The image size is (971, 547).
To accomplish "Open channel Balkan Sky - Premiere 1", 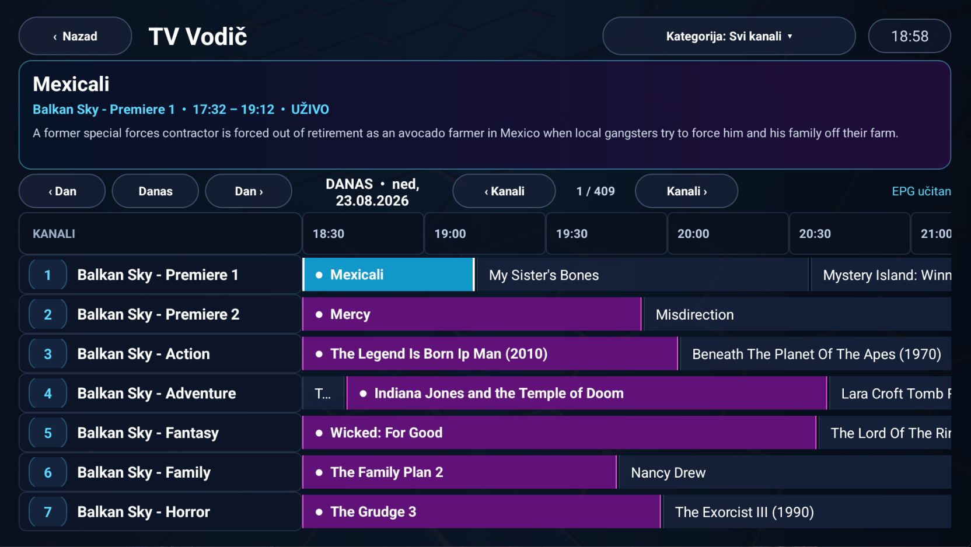I will pos(160,275).
